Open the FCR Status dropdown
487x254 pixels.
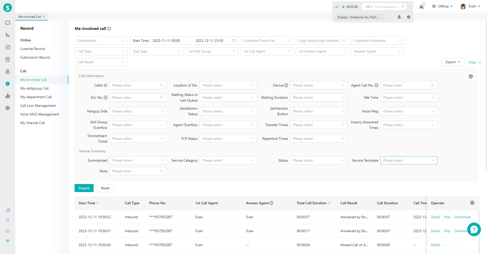point(228,139)
